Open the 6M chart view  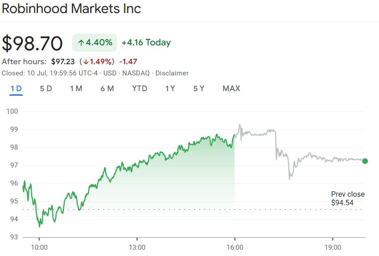[x=107, y=88]
